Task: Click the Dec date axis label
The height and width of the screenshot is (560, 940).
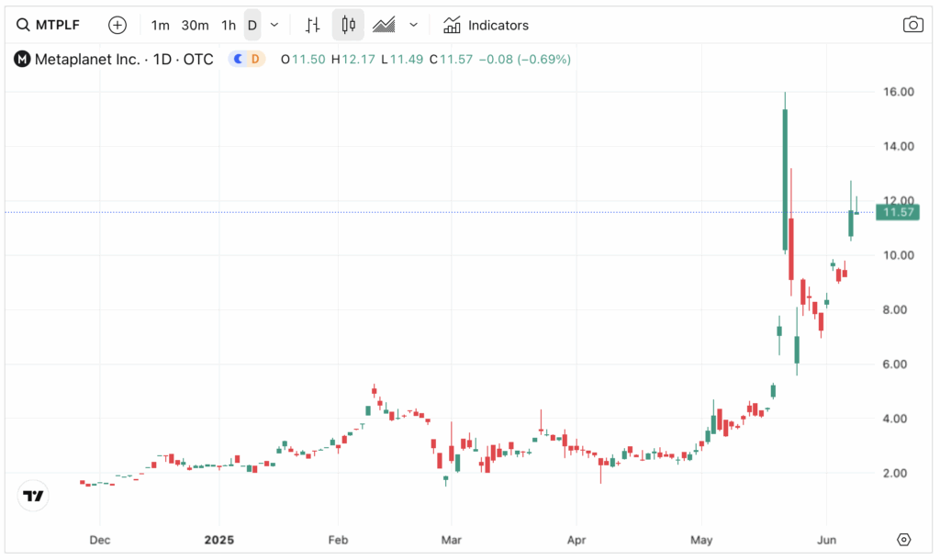Action: click(x=99, y=540)
